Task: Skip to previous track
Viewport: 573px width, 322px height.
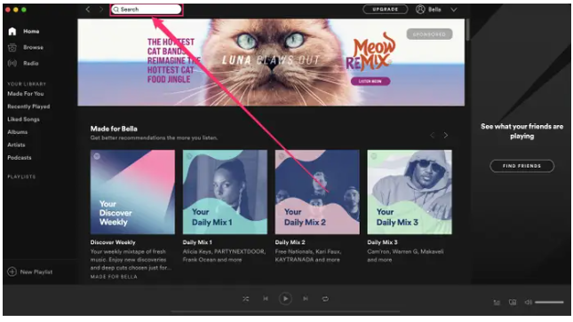Action: click(266, 299)
